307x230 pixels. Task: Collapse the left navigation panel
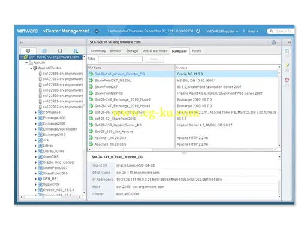point(22,43)
